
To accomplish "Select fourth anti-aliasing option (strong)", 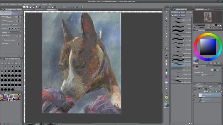I will pyautogui.click(x=18, y=28).
